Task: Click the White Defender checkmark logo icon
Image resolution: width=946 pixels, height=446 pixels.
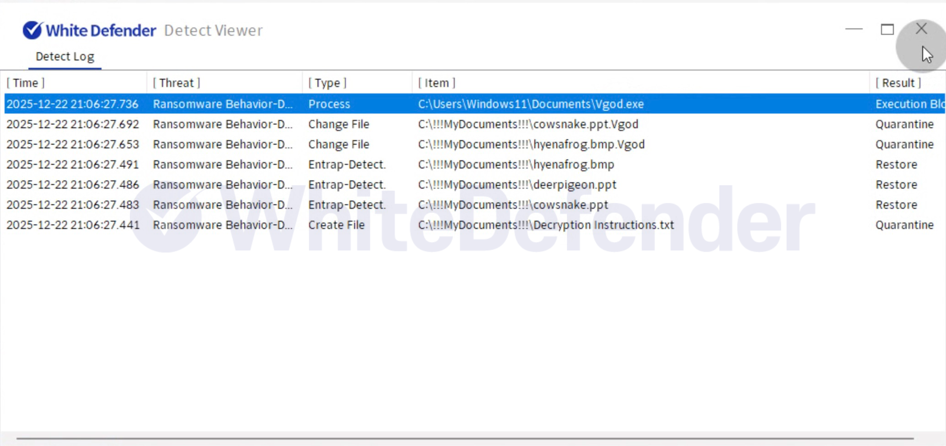Action: pos(33,30)
